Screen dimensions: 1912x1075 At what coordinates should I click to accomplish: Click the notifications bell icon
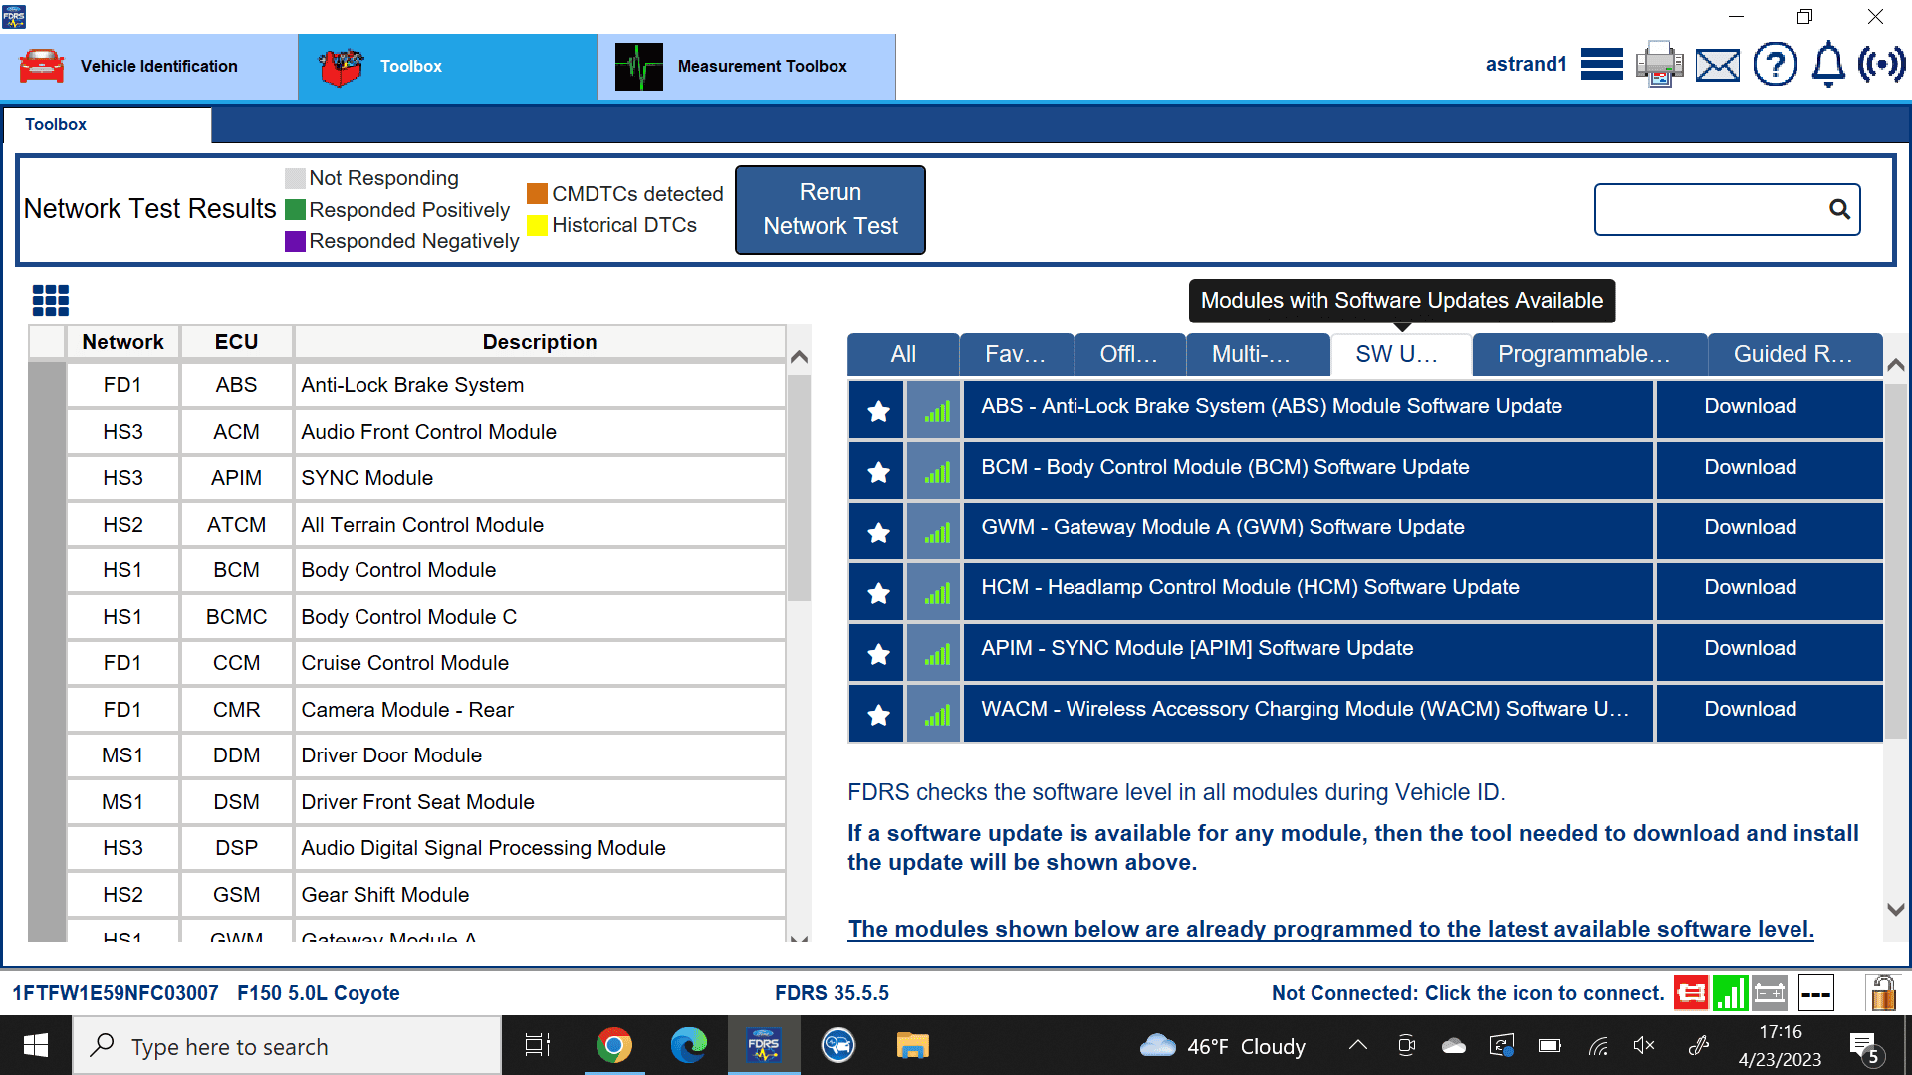coord(1828,65)
